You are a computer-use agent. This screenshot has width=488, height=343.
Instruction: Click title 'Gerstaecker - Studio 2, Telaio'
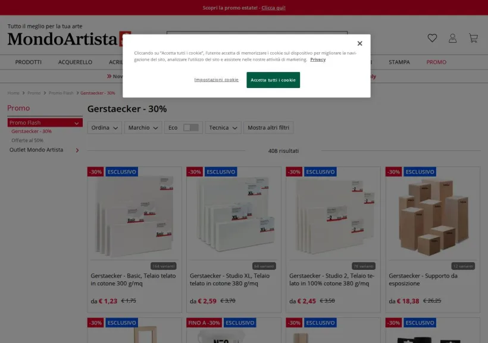click(x=331, y=279)
